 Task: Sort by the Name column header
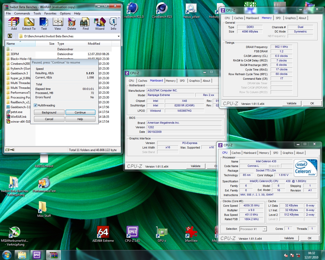(20, 44)
